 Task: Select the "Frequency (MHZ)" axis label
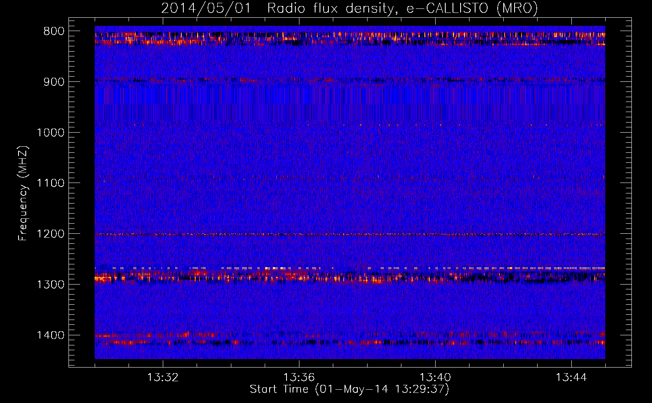coord(23,193)
